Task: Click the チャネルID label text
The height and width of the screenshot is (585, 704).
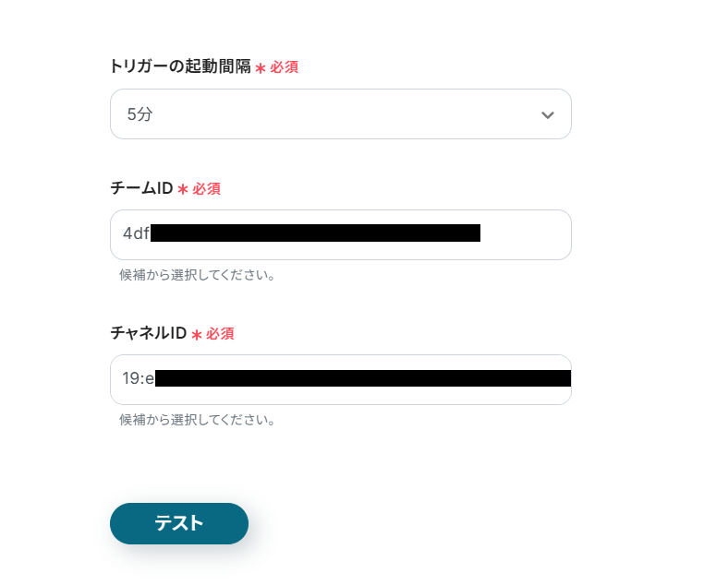Action: (x=149, y=333)
